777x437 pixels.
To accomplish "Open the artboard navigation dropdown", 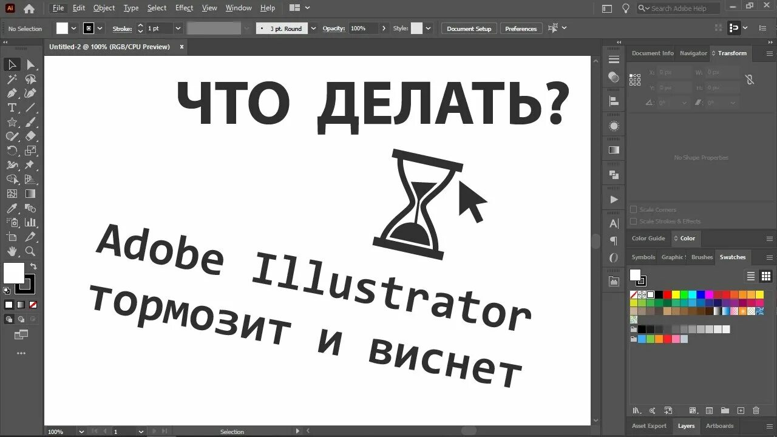I will (141, 432).
